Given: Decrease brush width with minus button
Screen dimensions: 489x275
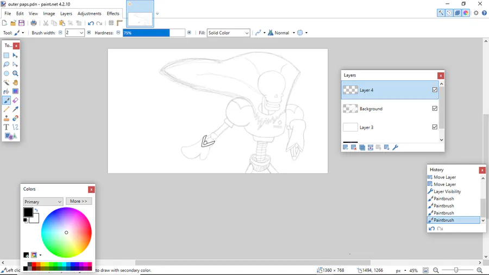Looking at the screenshot, I should coord(60,33).
